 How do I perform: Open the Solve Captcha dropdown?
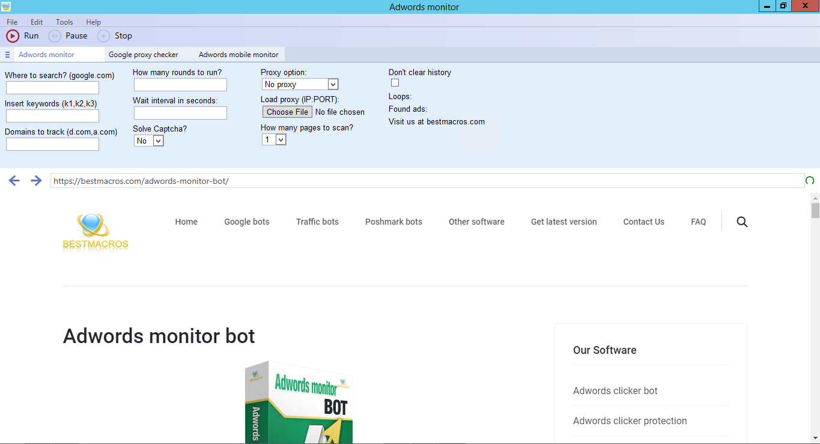[x=149, y=141]
